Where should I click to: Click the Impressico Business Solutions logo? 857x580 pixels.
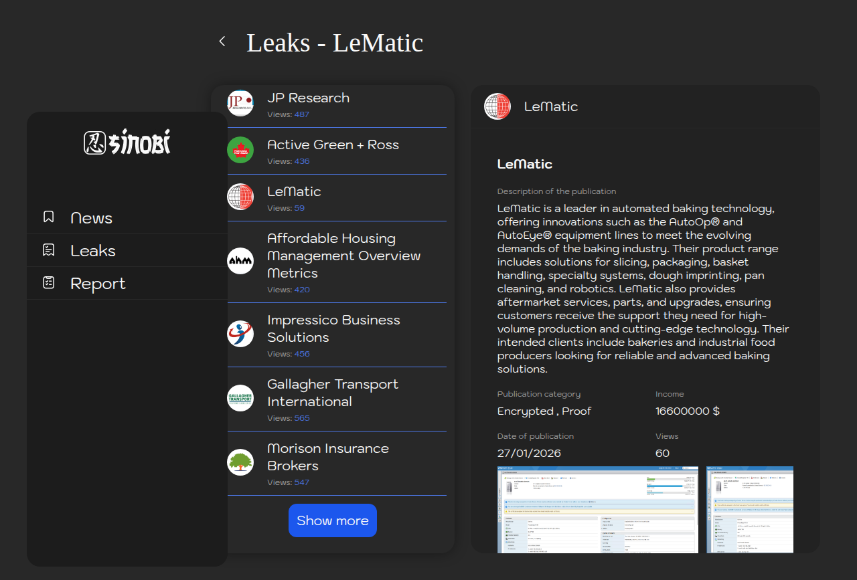(240, 334)
